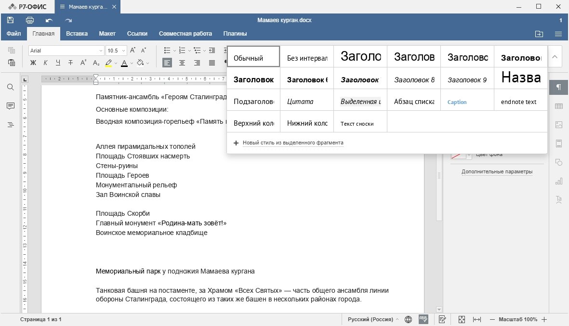
Task: Apply the Подзаголовок style
Action: 253,100
